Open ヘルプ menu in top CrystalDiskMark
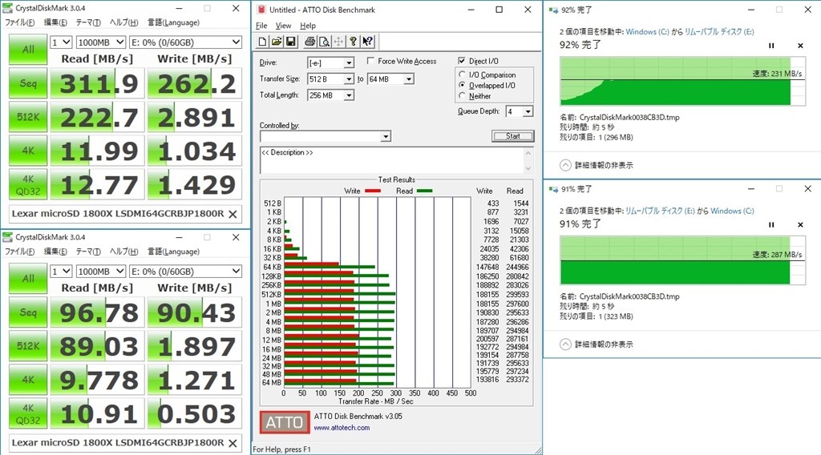 [123, 22]
